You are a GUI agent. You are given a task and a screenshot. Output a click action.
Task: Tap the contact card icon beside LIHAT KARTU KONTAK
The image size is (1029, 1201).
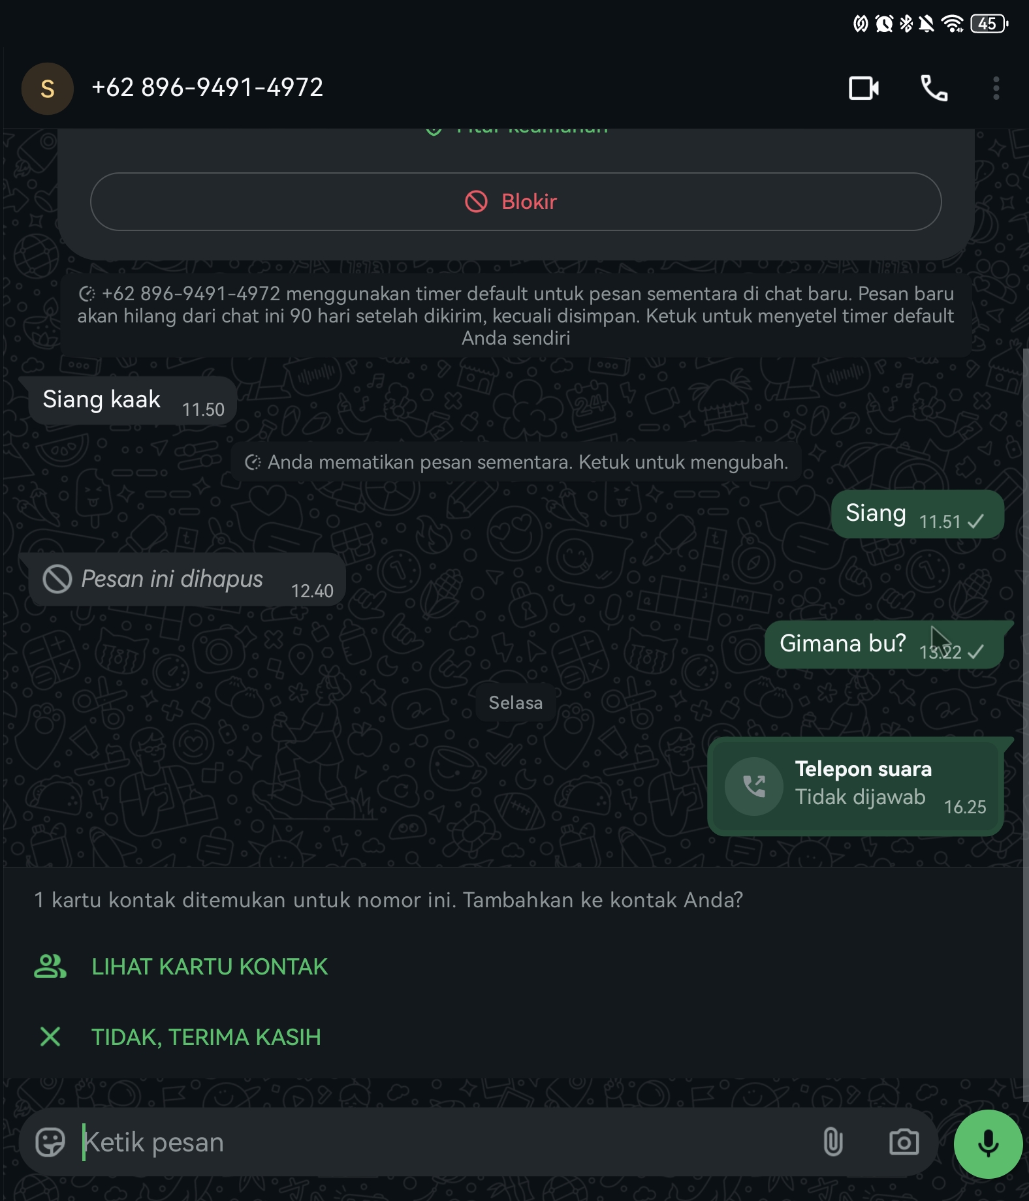pos(49,967)
